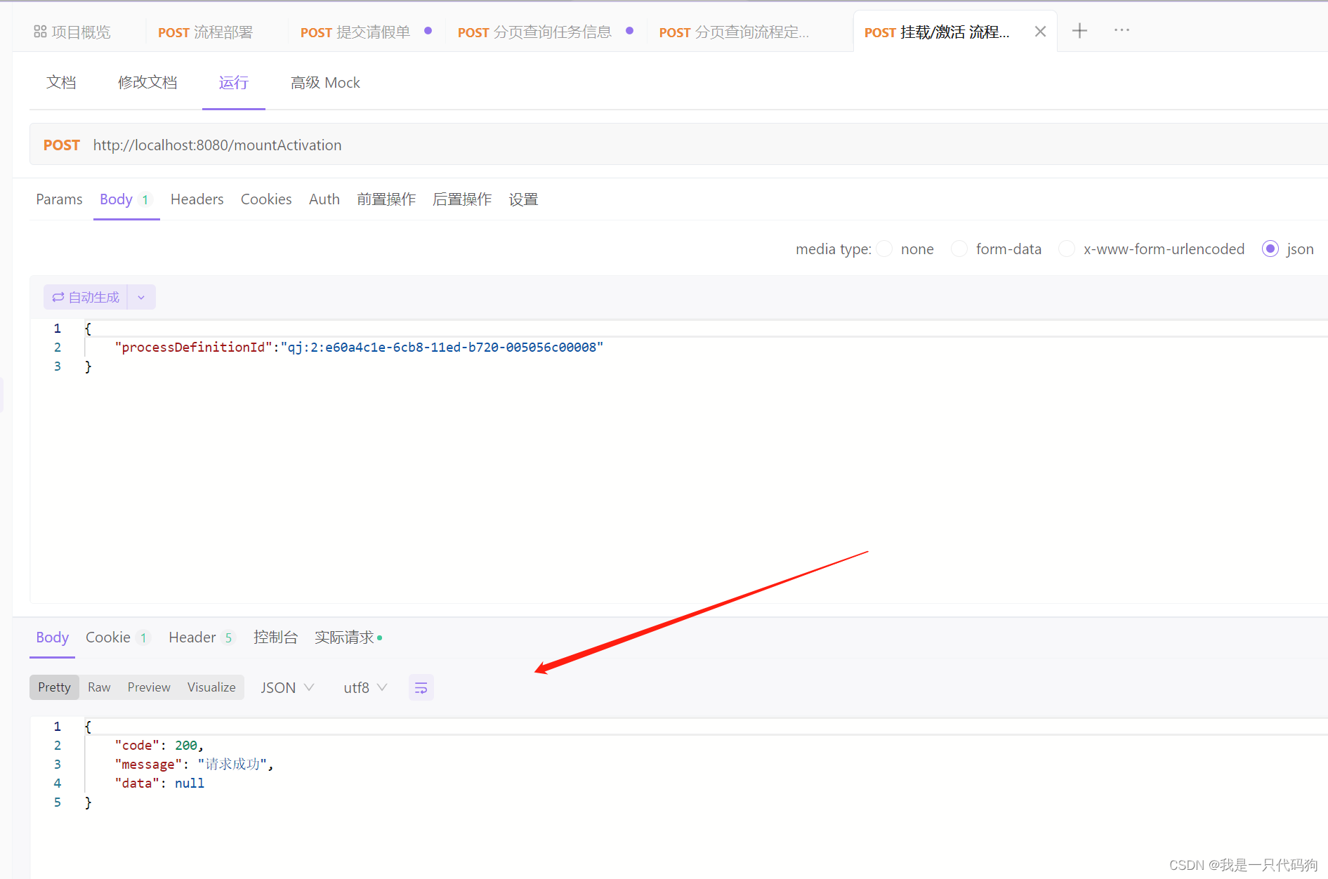The image size is (1328, 879).
Task: Open a new request tab with plus icon
Action: click(1079, 30)
